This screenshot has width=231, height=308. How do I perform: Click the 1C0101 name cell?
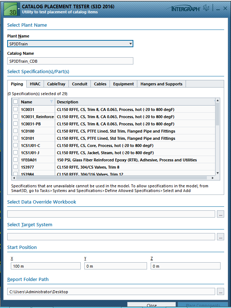[37, 138]
